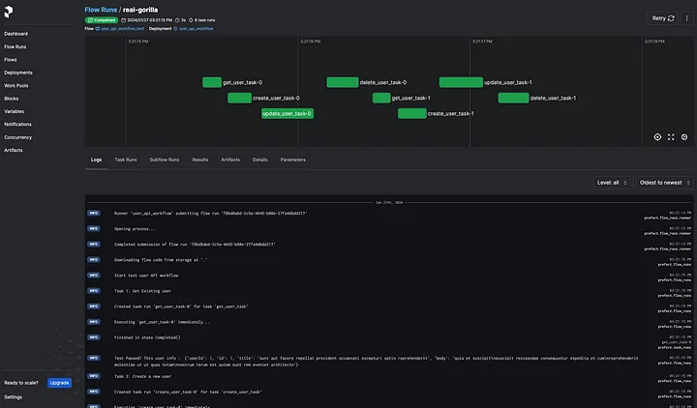Select the create_user_task-0 bar in timeline
Viewport: 697px width, 408px height.
pos(240,98)
